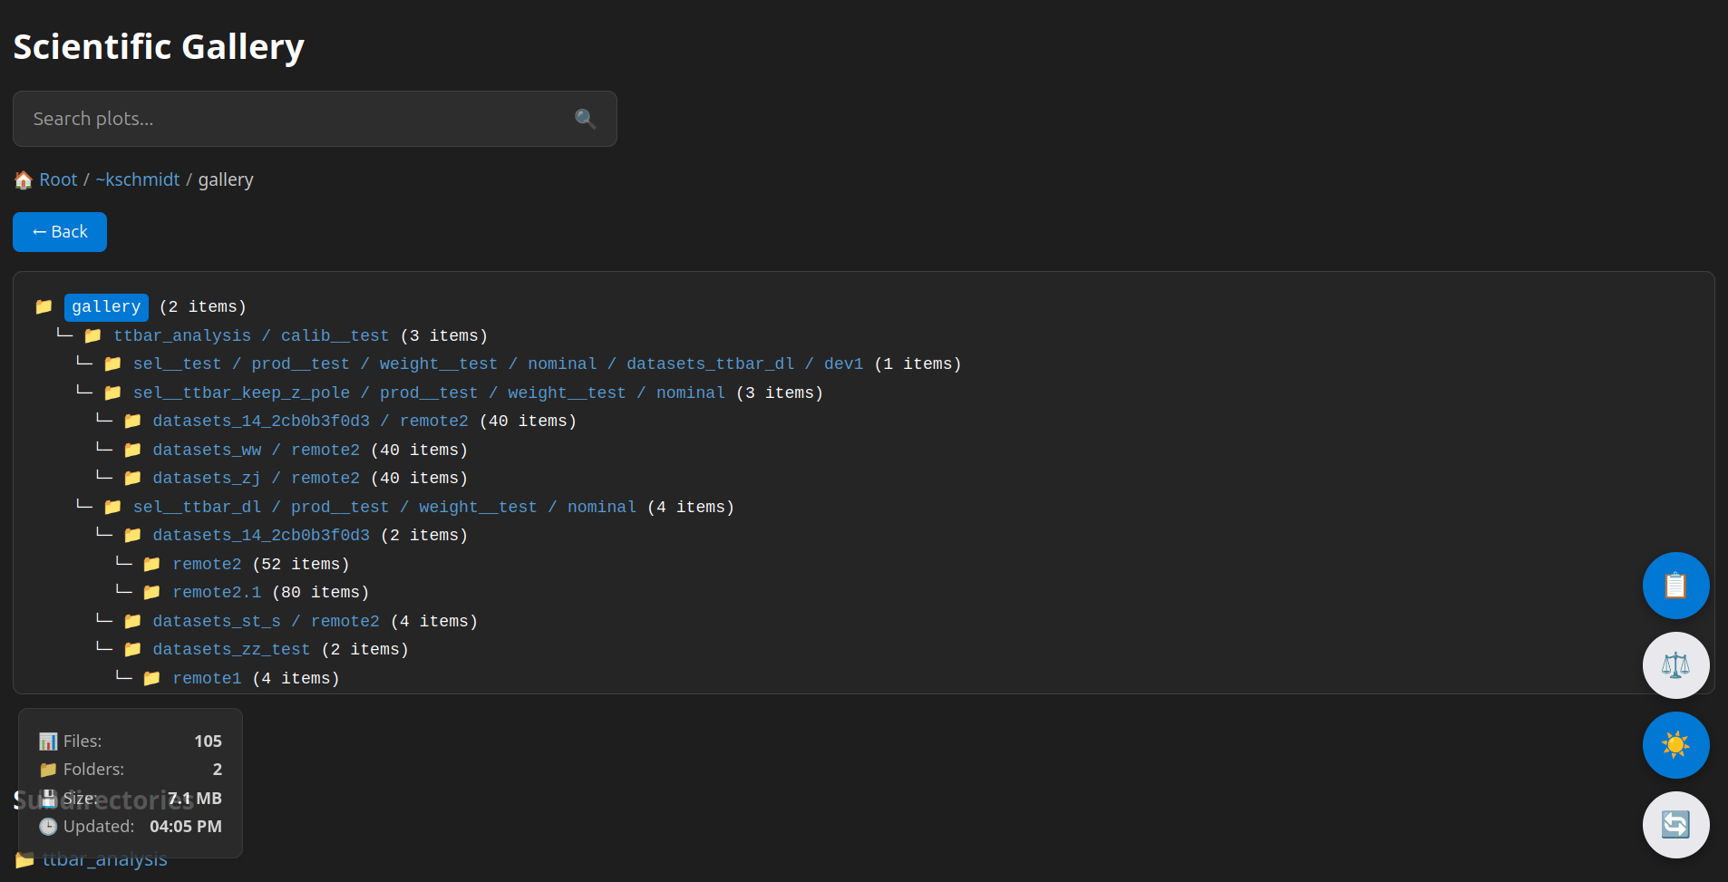Open the datasets_zj tree link

[x=207, y=478]
